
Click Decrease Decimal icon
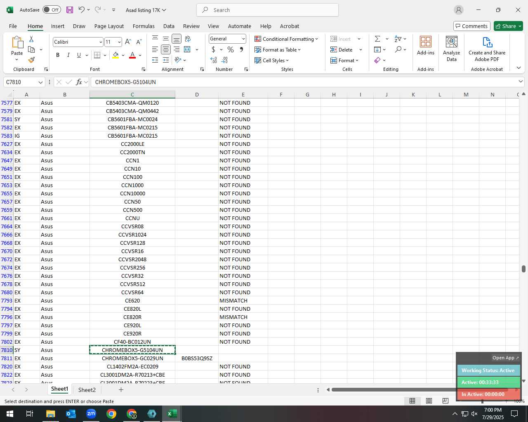(225, 60)
